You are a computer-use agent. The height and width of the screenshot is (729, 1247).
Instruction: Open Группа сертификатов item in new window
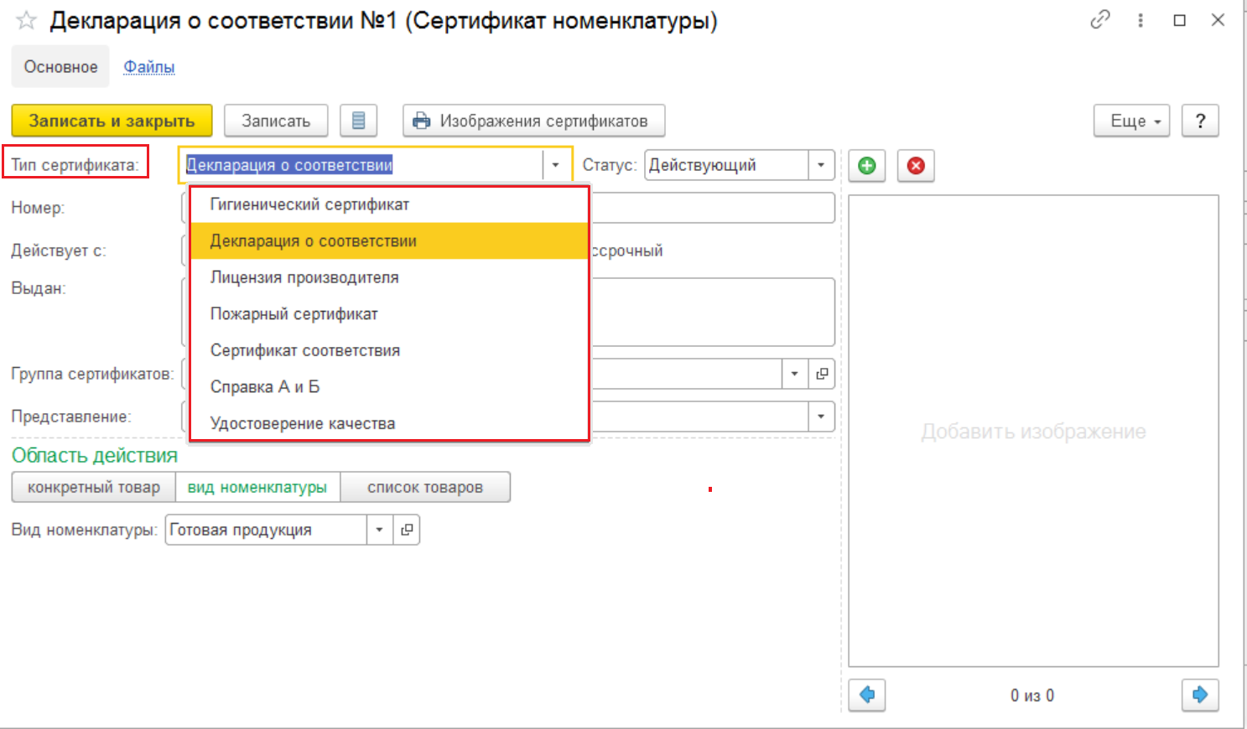[822, 374]
